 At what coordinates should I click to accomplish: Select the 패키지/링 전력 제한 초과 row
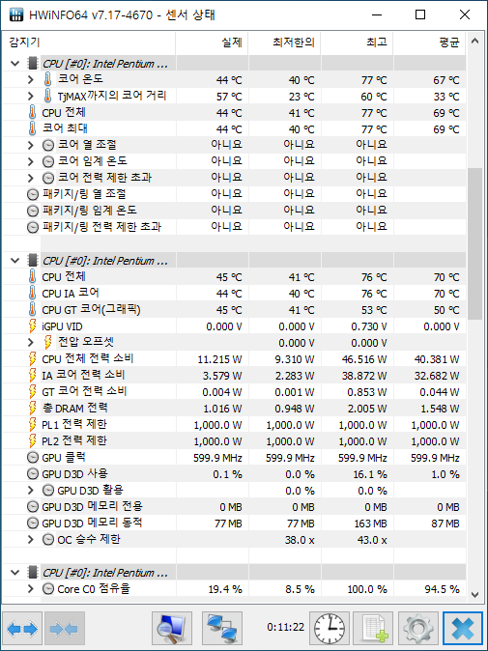234,227
